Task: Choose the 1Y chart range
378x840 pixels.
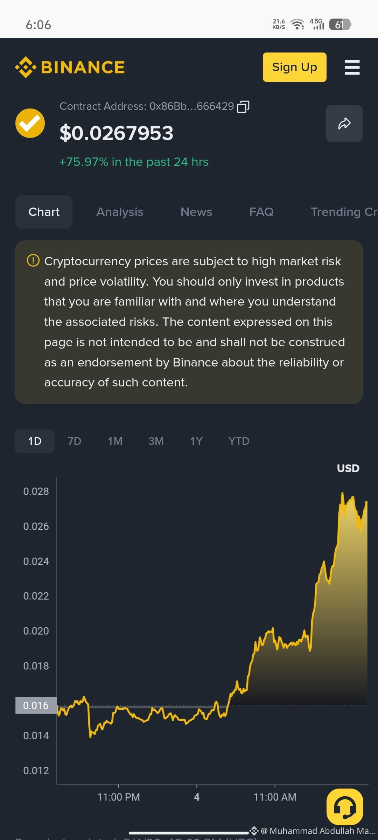Action: coord(196,441)
